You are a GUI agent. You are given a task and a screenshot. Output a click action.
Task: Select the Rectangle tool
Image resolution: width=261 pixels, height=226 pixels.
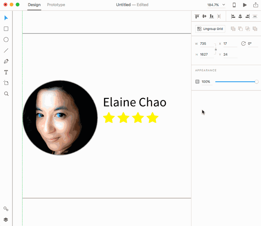point(6,29)
